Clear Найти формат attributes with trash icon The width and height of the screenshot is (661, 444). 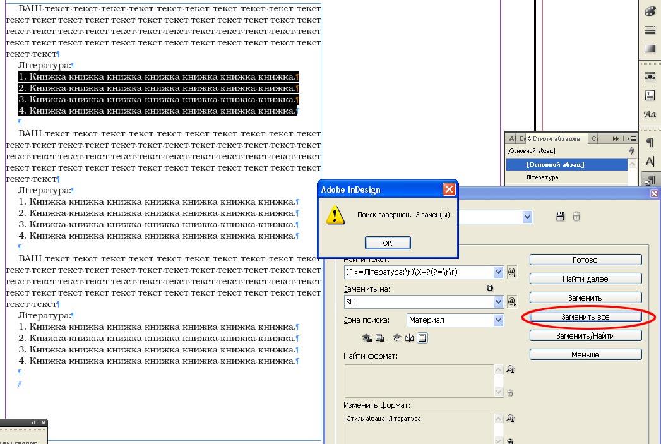pos(510,393)
